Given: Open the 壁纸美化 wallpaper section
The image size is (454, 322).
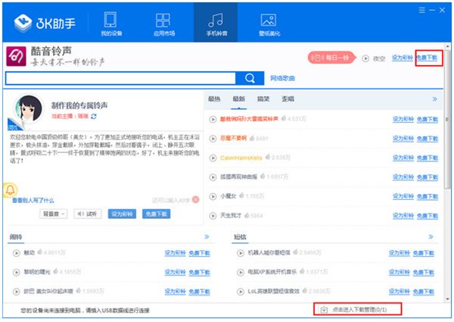Looking at the screenshot, I should [x=269, y=24].
